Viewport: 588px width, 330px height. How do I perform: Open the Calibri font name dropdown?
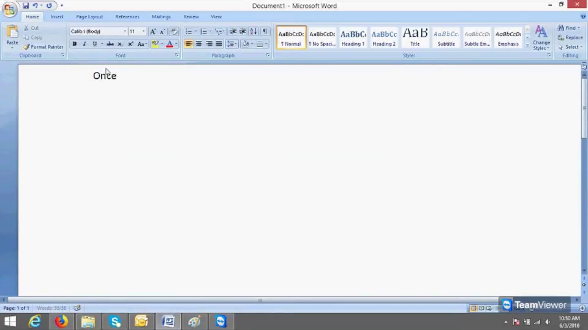[125, 31]
